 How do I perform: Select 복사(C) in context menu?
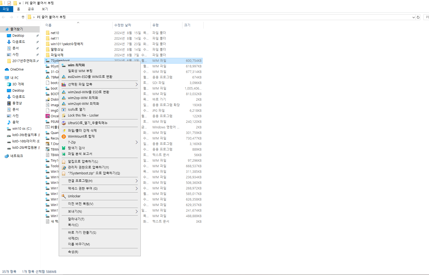tap(73, 225)
